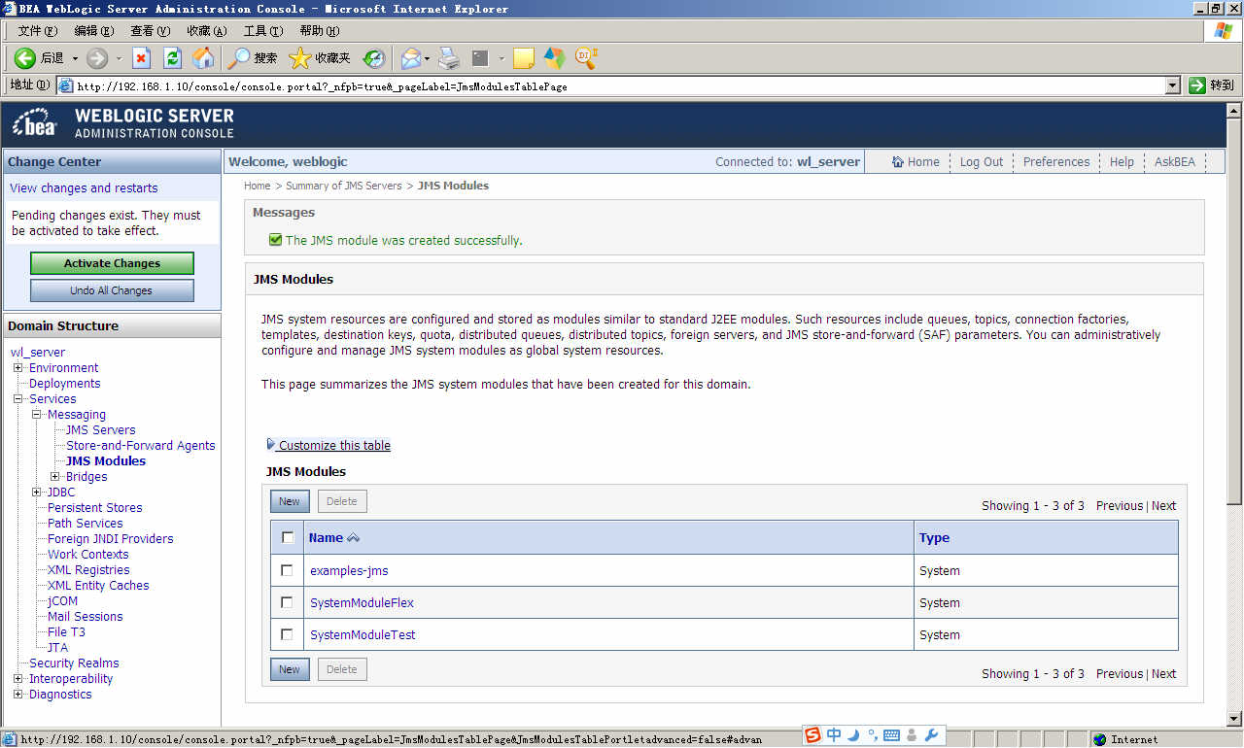Viewport: 1244px width, 748px height.
Task: Open the address bar URL dropdown
Action: click(1173, 85)
